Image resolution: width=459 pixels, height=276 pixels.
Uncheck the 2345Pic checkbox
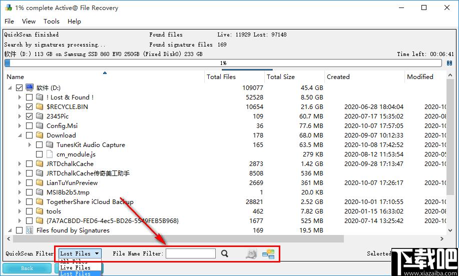(29, 116)
